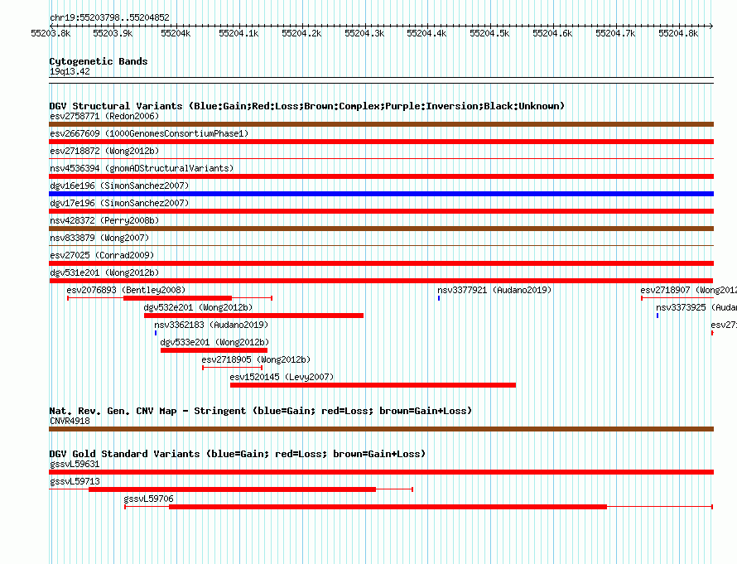
Task: Click the chr19:55203798..55204852 coordinate label
Action: pyautogui.click(x=109, y=17)
